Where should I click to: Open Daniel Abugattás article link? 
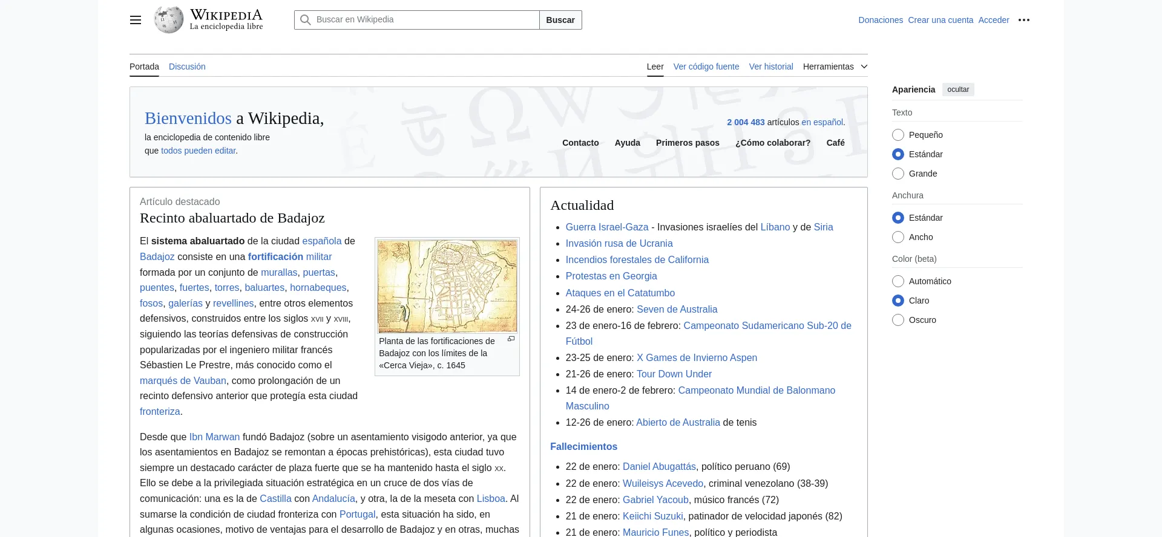[x=659, y=467]
